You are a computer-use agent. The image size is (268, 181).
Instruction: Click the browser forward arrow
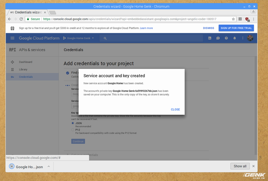pos(15,19)
